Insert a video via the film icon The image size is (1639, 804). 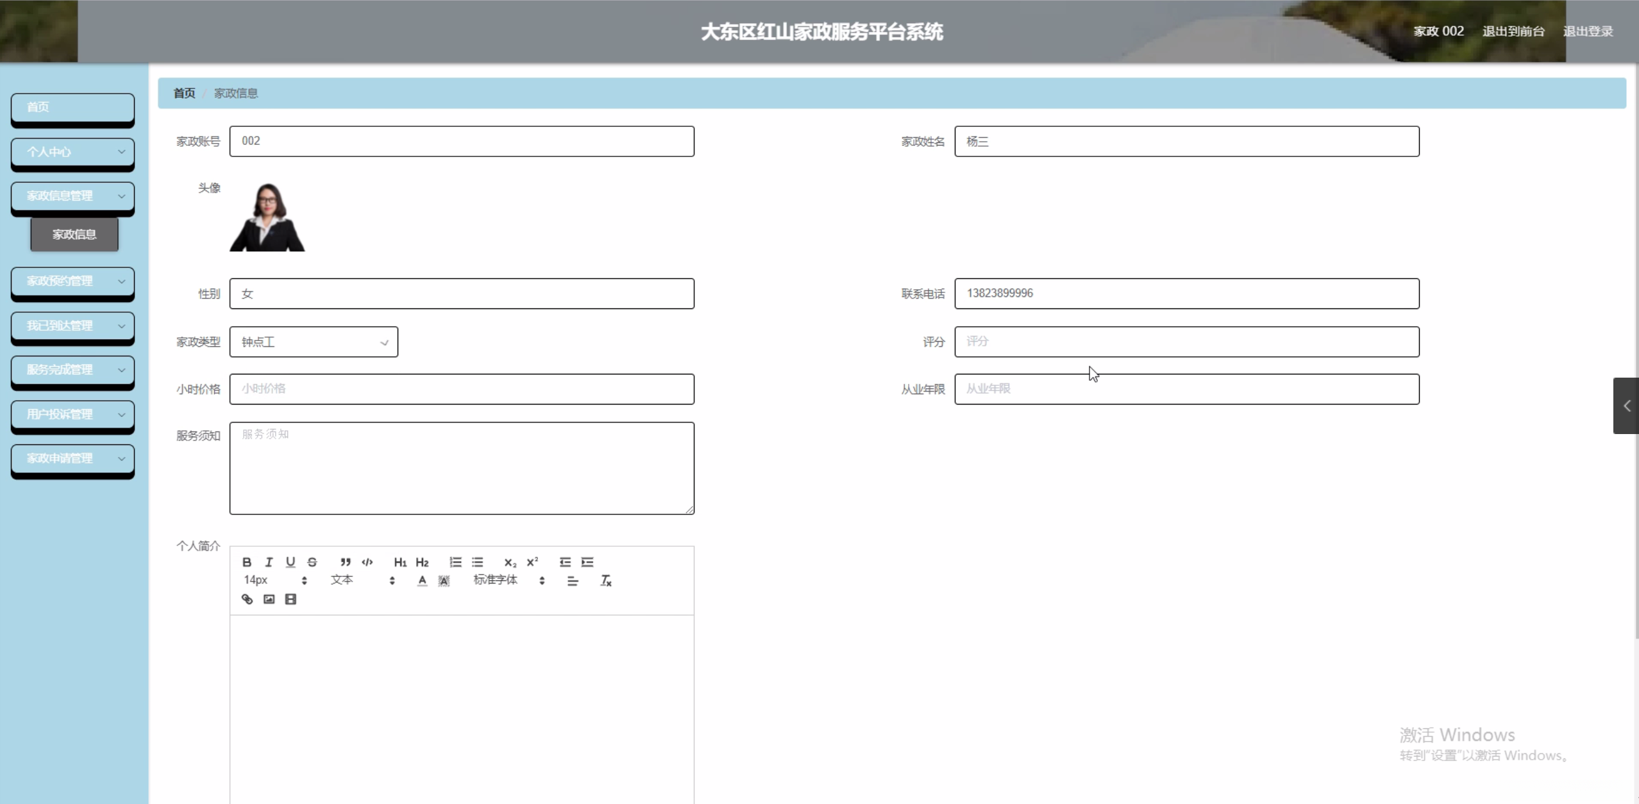click(x=290, y=599)
